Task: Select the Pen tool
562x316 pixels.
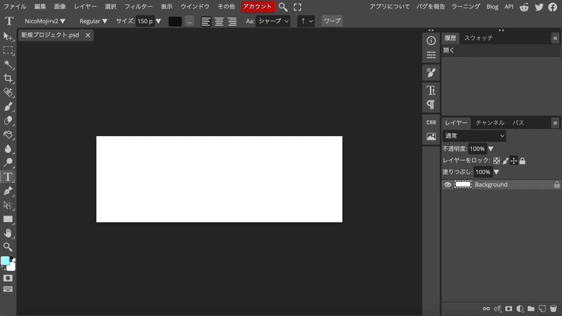Action: pyautogui.click(x=8, y=191)
